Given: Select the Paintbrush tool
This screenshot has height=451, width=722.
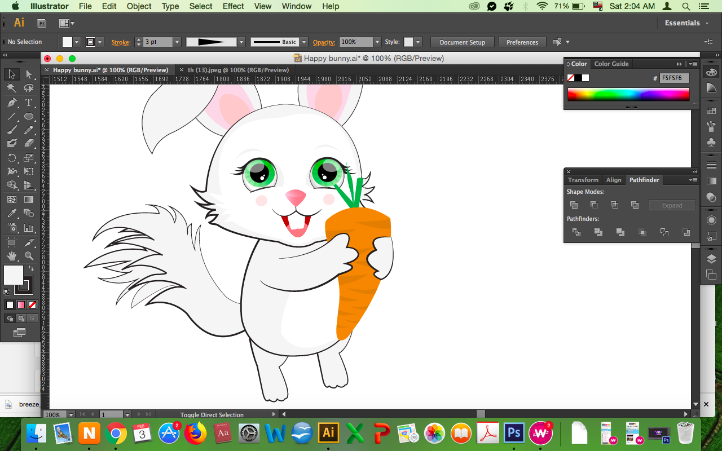Looking at the screenshot, I should 11,130.
